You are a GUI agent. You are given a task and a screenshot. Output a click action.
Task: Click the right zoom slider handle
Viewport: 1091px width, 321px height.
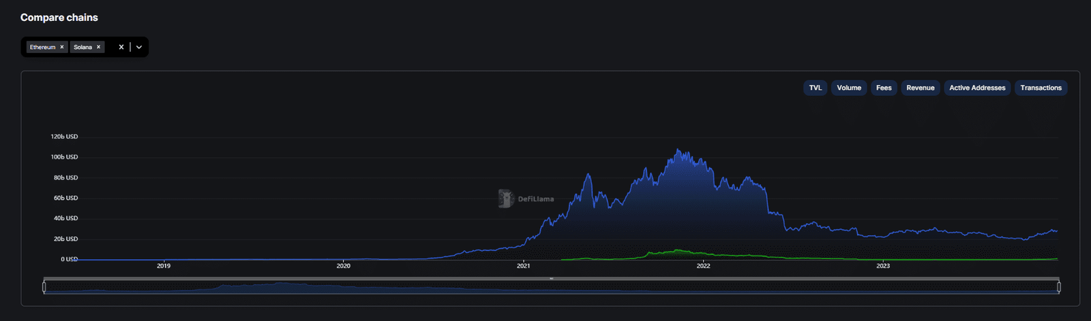point(1059,287)
